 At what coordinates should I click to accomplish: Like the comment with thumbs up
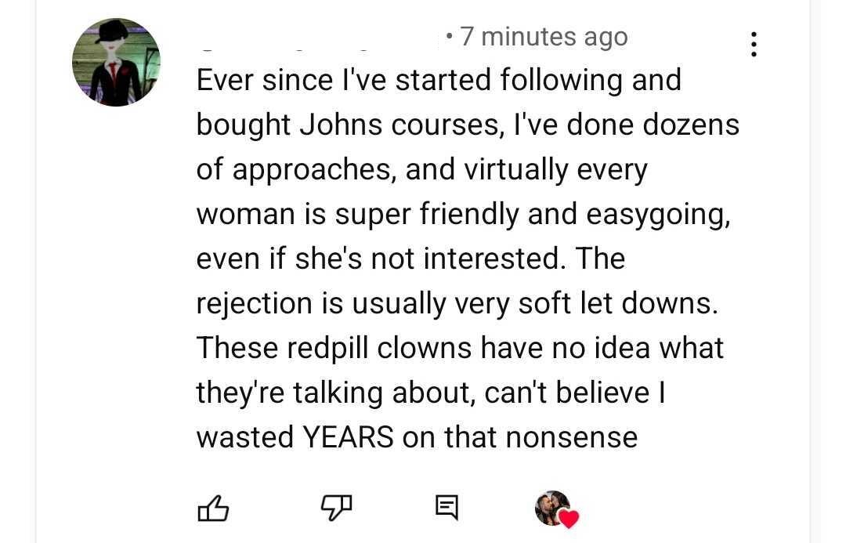(212, 509)
